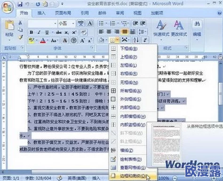Select 边框和底纹(O) menu item
The height and width of the screenshot is (181, 223).
(x=133, y=176)
